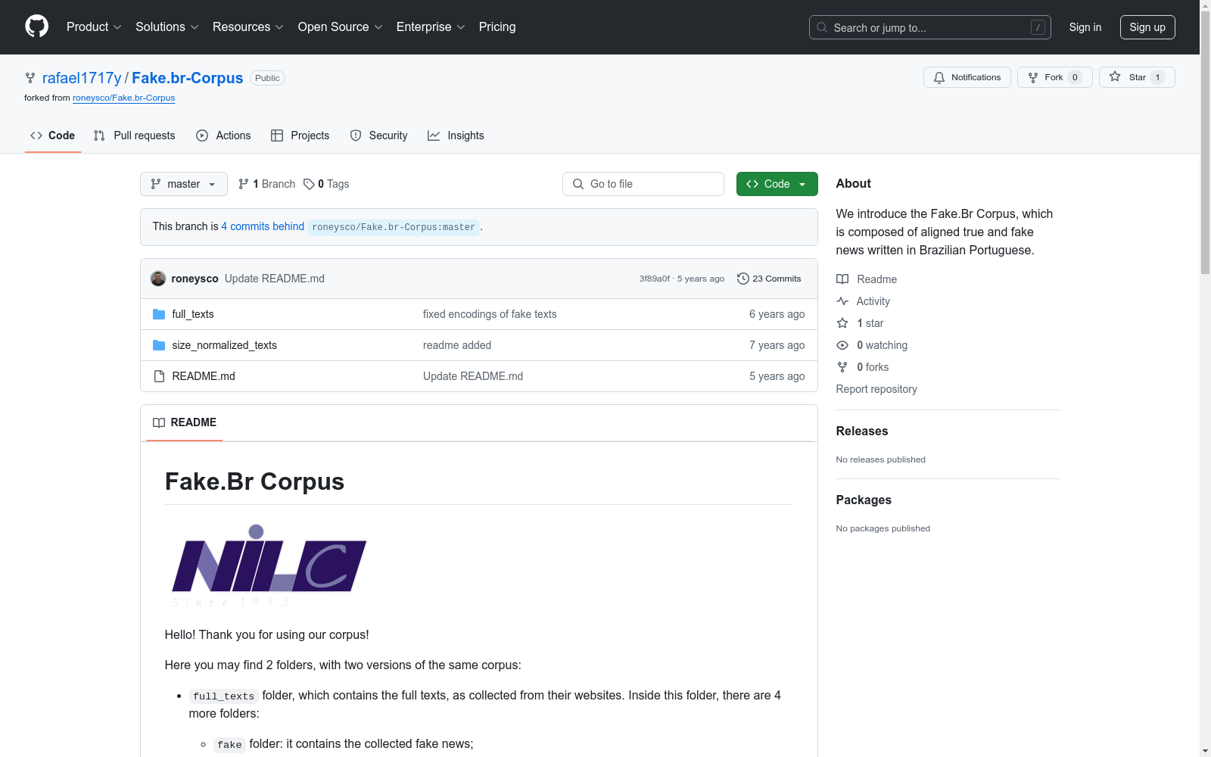Open roneysco commit author link

pos(195,279)
